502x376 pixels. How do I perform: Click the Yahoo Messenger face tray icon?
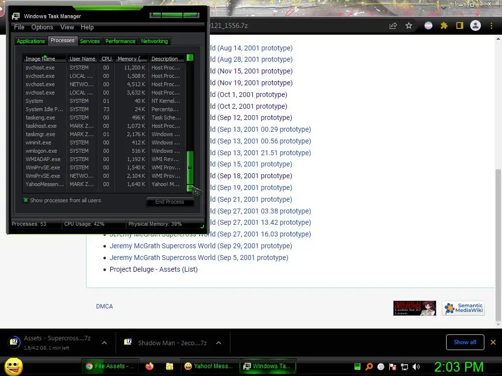pos(380,366)
